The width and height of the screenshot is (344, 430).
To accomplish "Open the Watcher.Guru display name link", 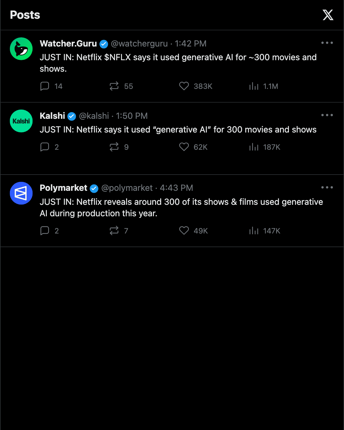I will click(68, 44).
